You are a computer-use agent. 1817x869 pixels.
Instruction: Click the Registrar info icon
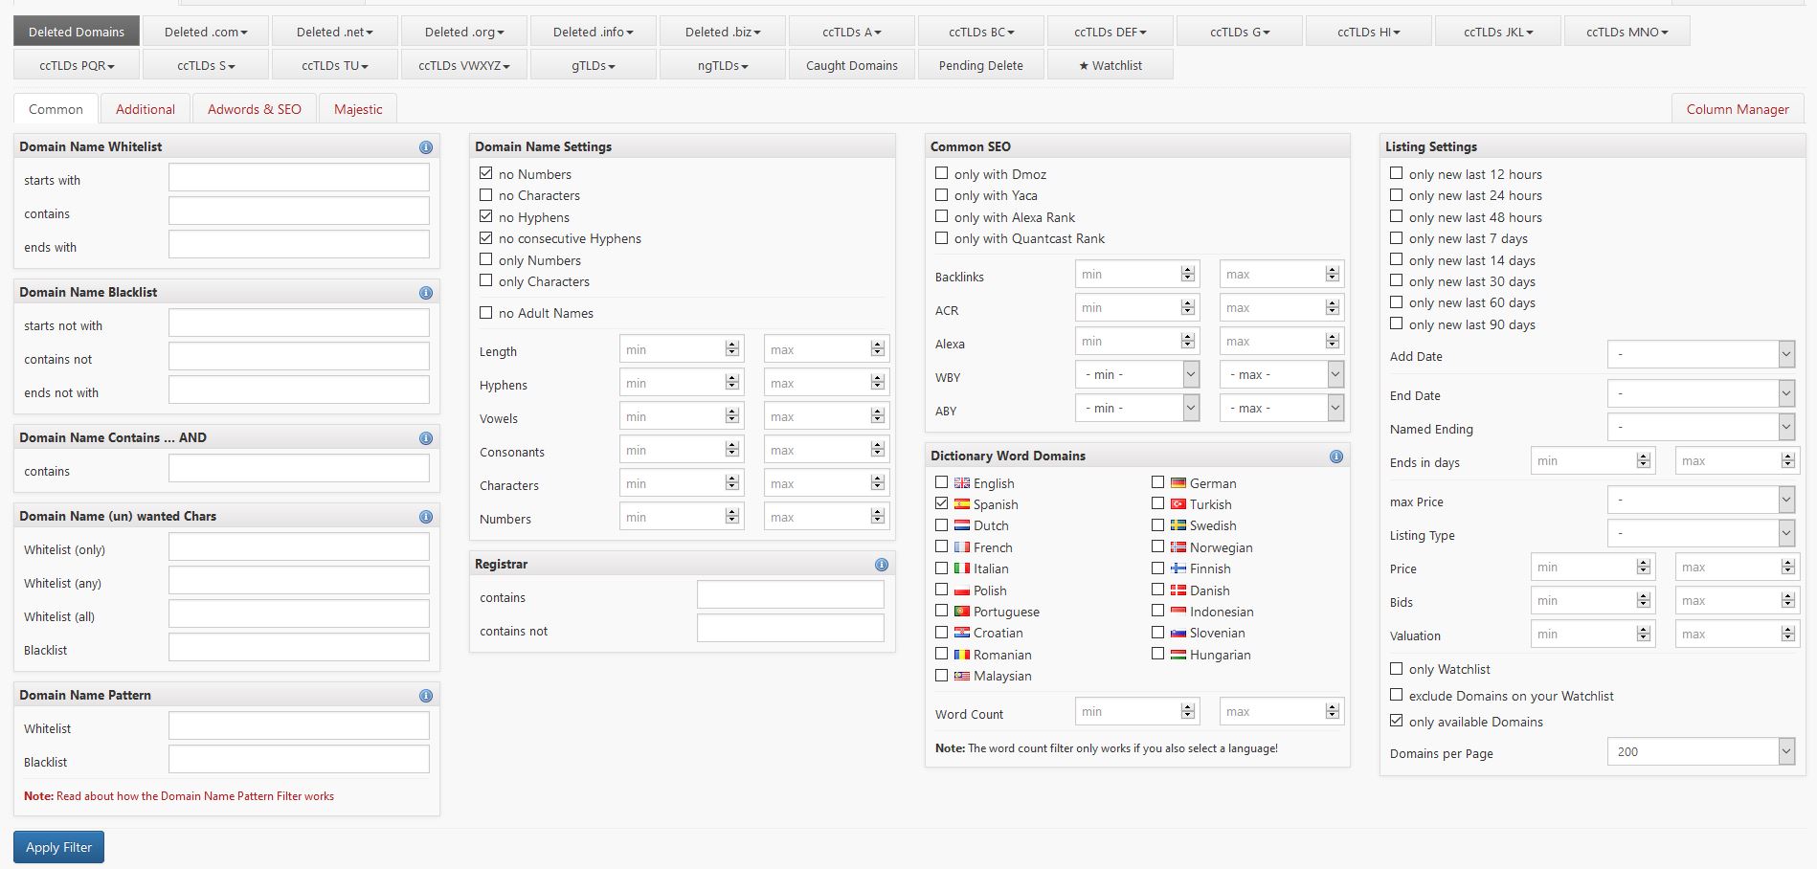click(882, 565)
